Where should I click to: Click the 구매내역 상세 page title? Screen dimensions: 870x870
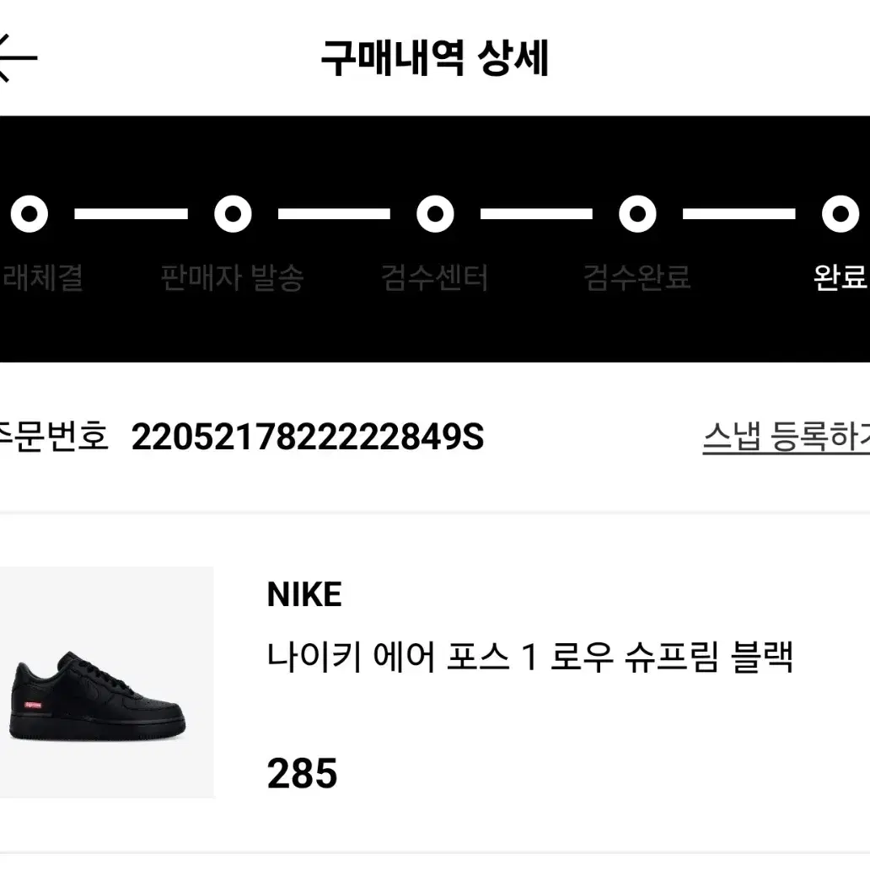pyautogui.click(x=435, y=58)
